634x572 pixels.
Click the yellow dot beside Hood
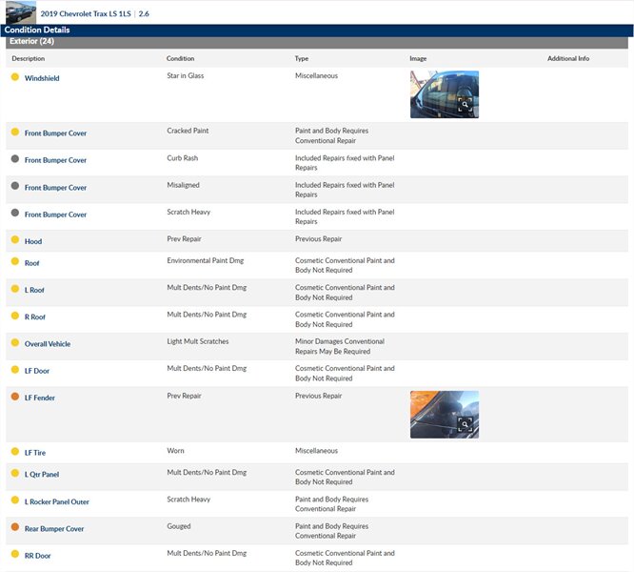(15, 240)
